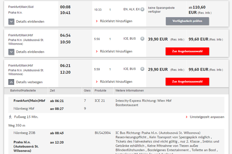The height and width of the screenshot is (154, 232).
Task: Add return trip for the 00:08 connection
Action: click(x=116, y=21)
